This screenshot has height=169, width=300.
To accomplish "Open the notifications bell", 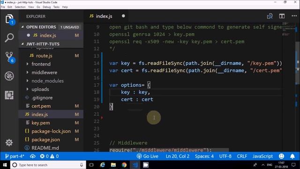I will (292, 156).
